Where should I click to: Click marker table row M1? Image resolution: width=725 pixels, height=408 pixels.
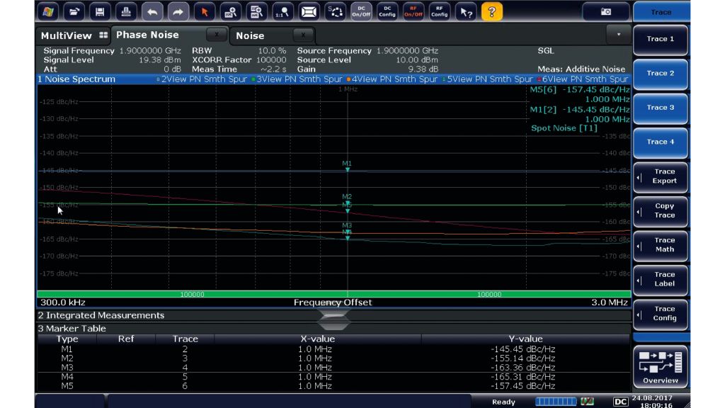tap(334, 349)
